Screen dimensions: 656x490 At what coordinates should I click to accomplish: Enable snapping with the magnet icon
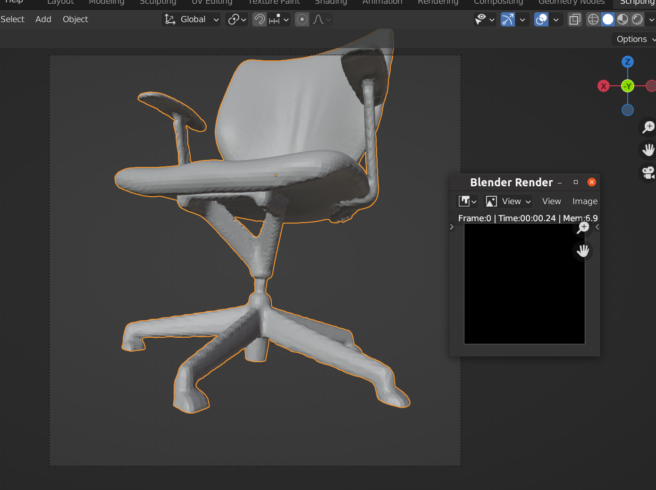click(259, 19)
